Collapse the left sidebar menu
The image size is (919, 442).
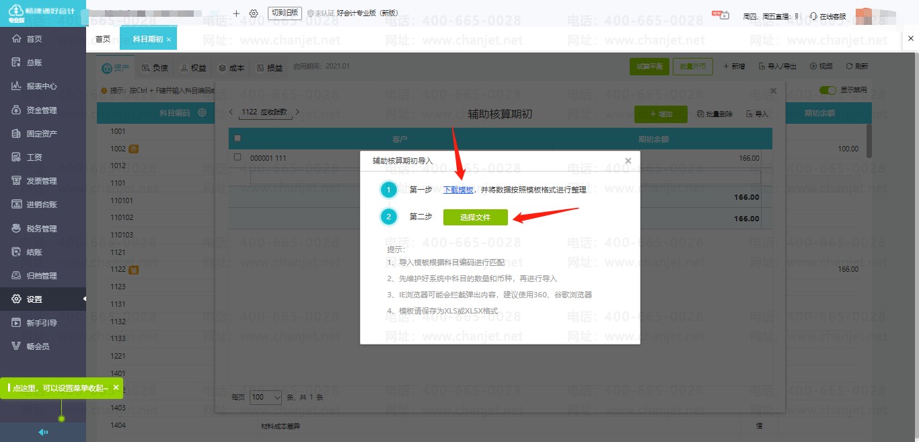point(43,432)
